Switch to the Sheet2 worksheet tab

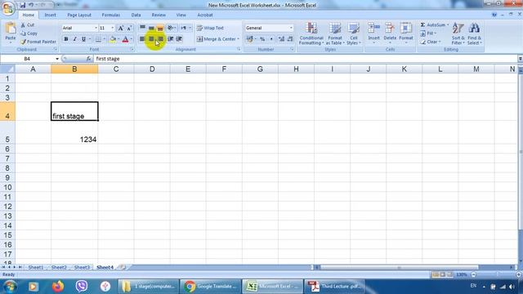click(x=59, y=267)
